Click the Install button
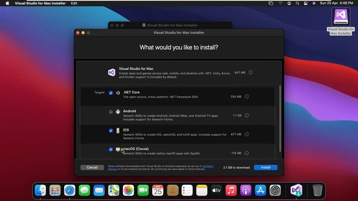The image size is (358, 201). coord(266,167)
